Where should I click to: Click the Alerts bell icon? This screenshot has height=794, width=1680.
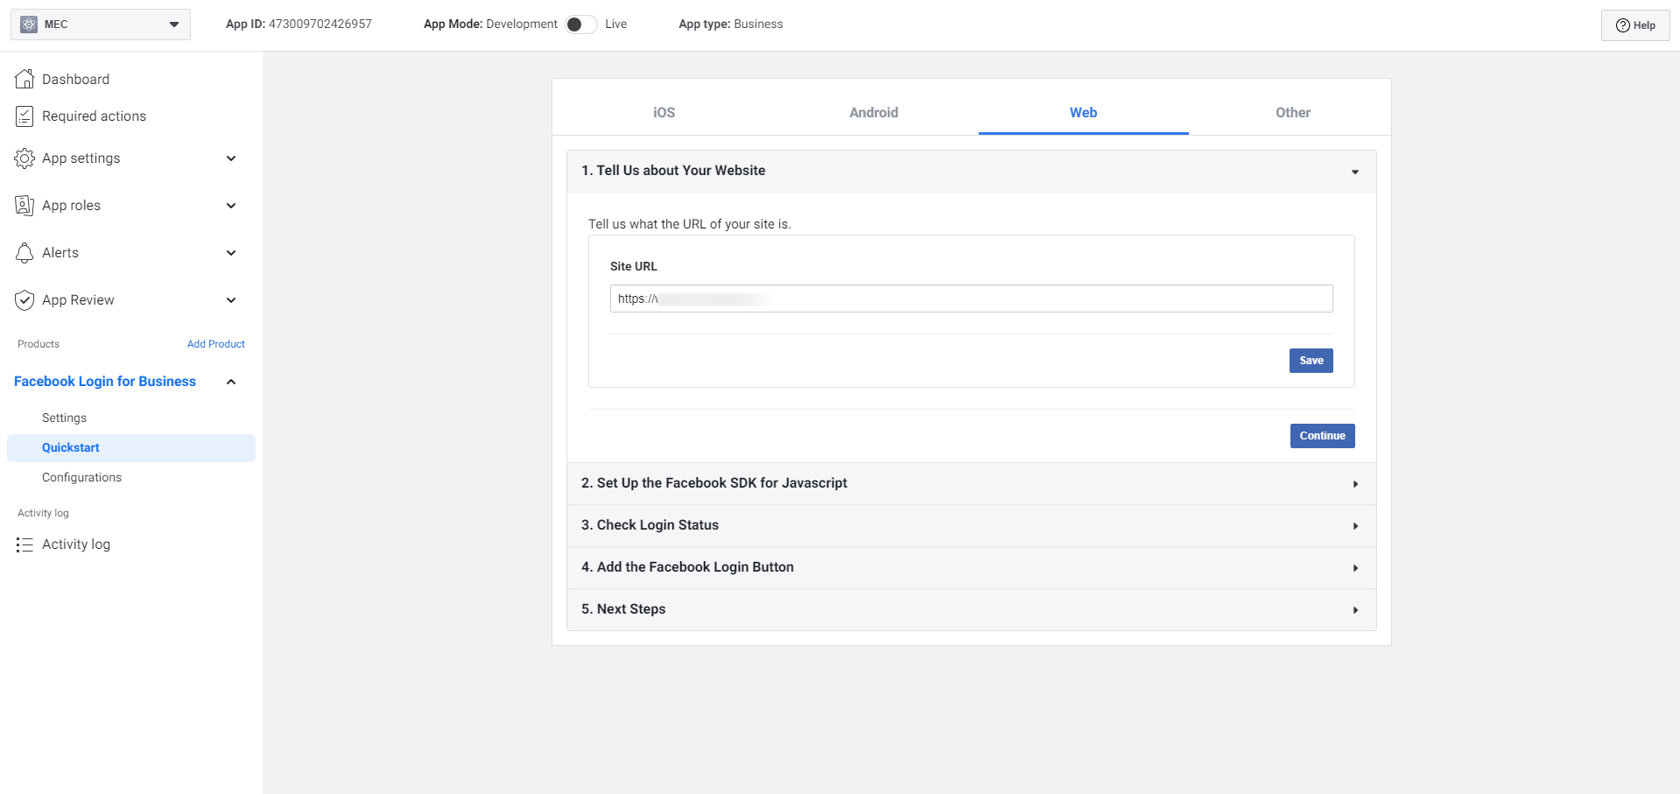(25, 253)
